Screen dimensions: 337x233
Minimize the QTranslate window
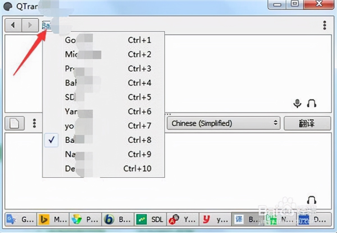[277, 5]
